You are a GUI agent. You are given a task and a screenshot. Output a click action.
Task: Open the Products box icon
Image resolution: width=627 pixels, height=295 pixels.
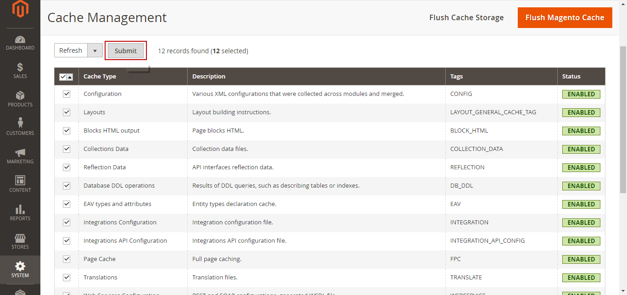click(20, 96)
